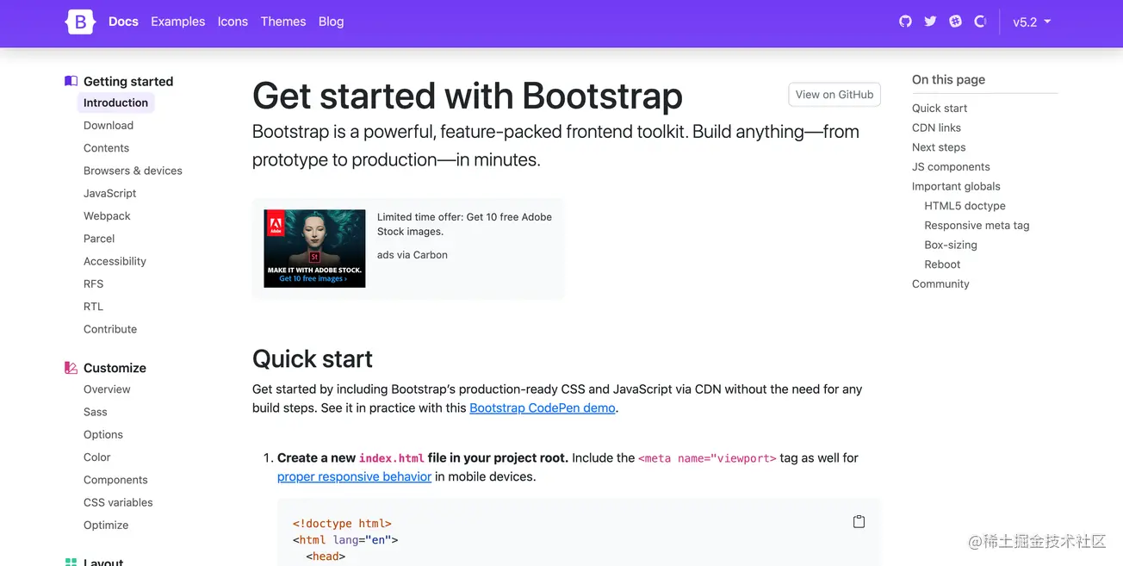This screenshot has width=1123, height=566.
Task: Open the Blog nav item
Action: [331, 22]
